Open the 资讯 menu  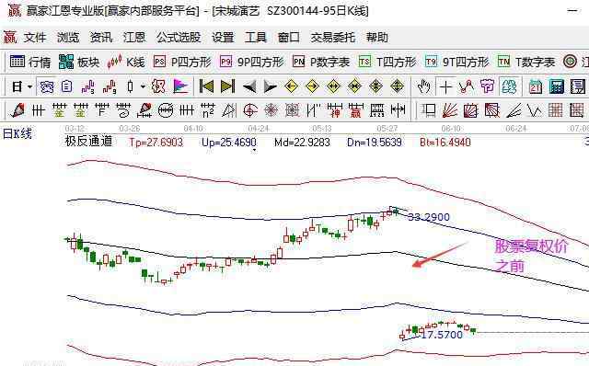tap(101, 37)
